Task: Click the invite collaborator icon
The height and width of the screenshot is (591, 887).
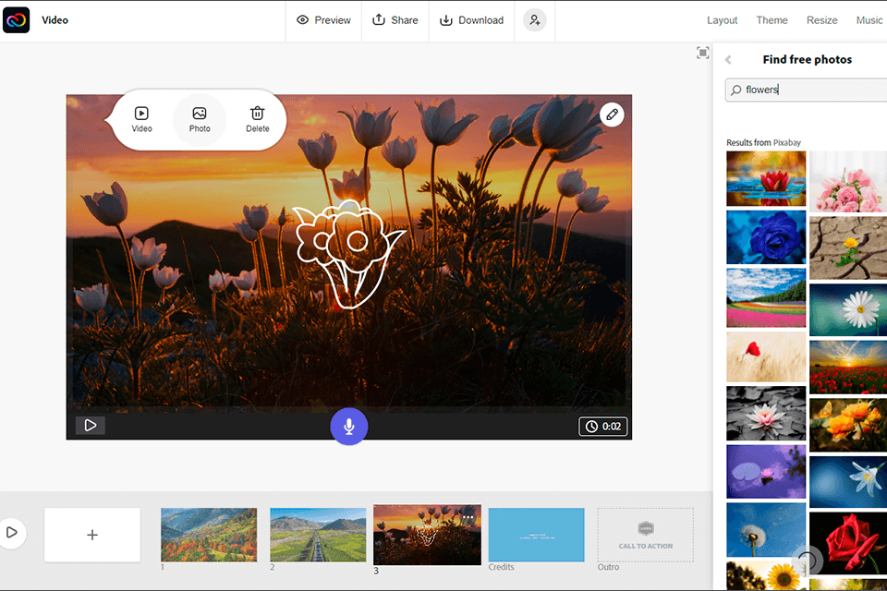Action: [x=535, y=20]
